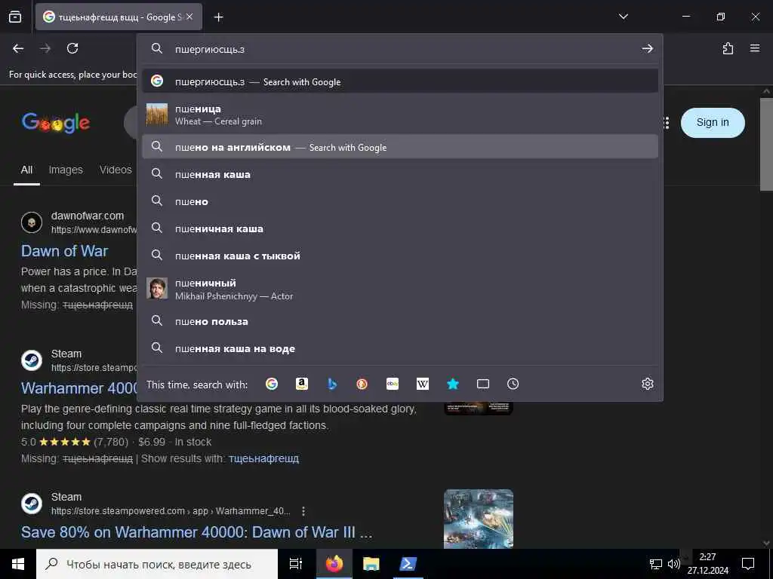
Task: Search this time with Google icon
Action: click(x=272, y=384)
